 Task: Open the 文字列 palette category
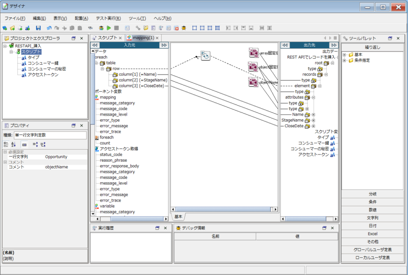point(372,218)
